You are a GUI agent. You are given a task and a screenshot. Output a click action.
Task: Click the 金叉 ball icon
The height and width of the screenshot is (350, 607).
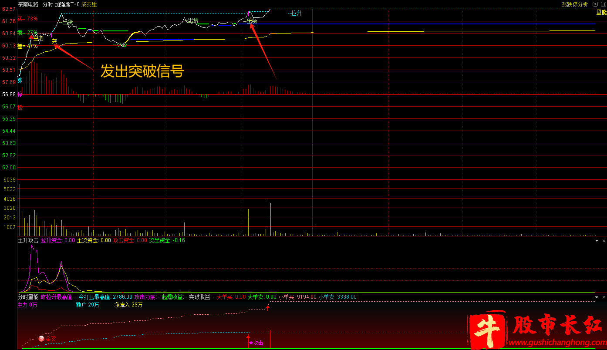click(x=41, y=338)
